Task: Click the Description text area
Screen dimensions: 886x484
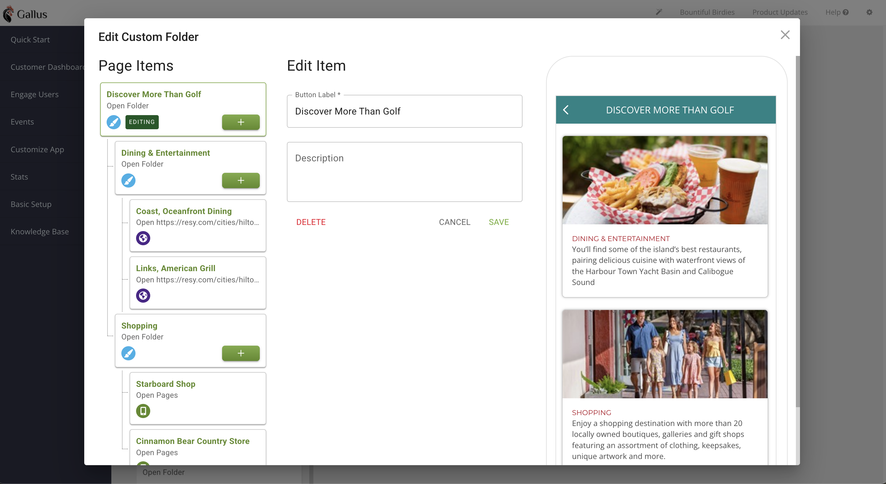Action: [404, 172]
